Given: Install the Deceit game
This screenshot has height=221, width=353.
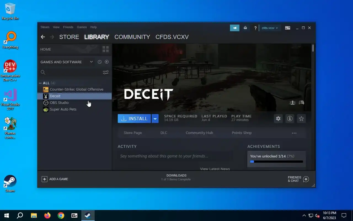Looking at the screenshot, I should (134, 119).
